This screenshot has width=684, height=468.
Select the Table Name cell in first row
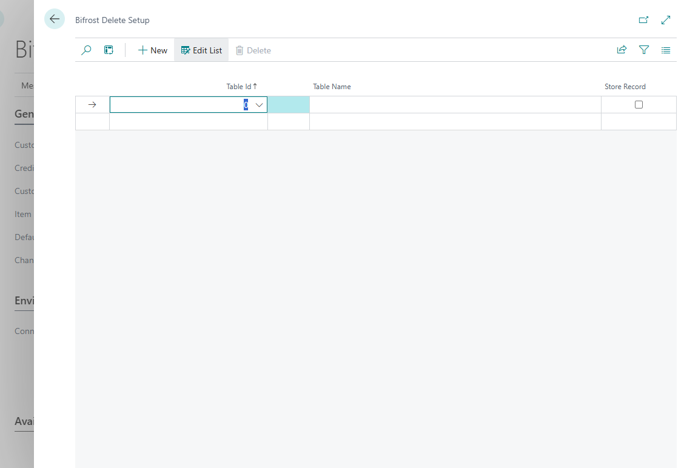click(455, 105)
